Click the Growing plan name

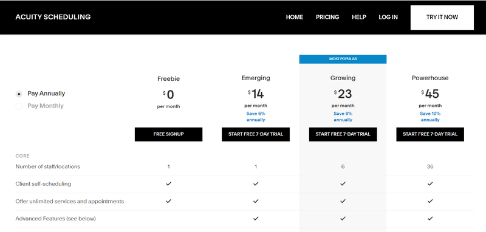[x=343, y=78]
